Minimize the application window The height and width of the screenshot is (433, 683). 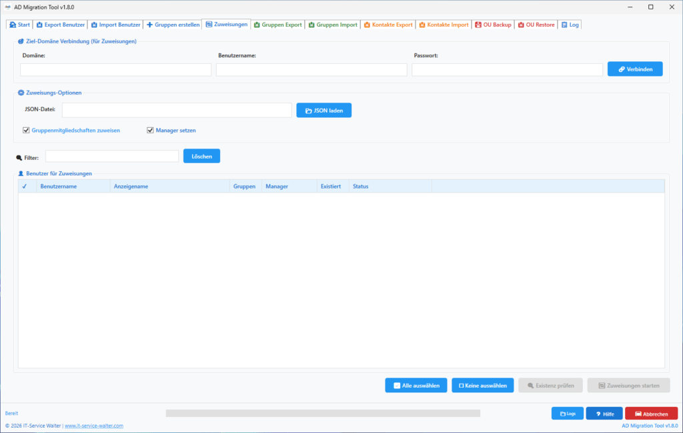pyautogui.click(x=630, y=7)
